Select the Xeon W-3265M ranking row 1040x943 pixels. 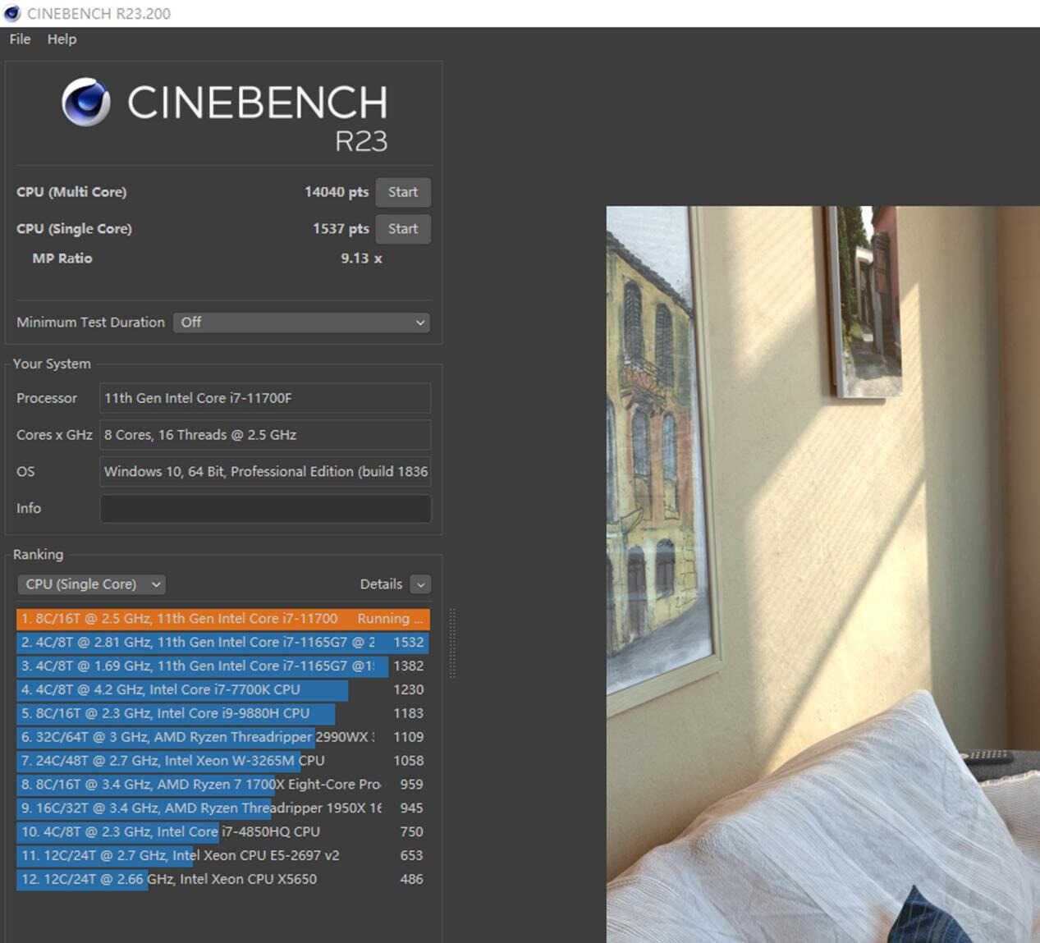click(223, 762)
